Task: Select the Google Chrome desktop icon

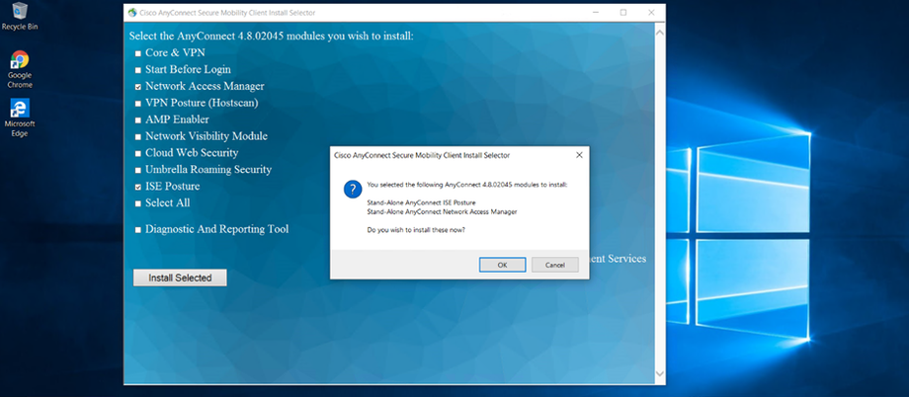Action: (x=20, y=69)
